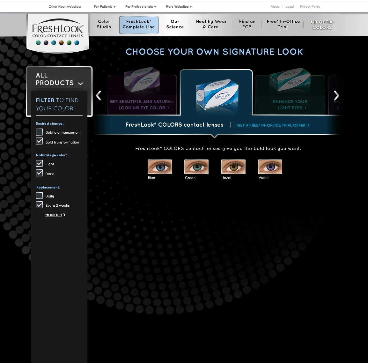This screenshot has height=363, width=368.
Task: Click the Violet color label
Action: tap(263, 178)
